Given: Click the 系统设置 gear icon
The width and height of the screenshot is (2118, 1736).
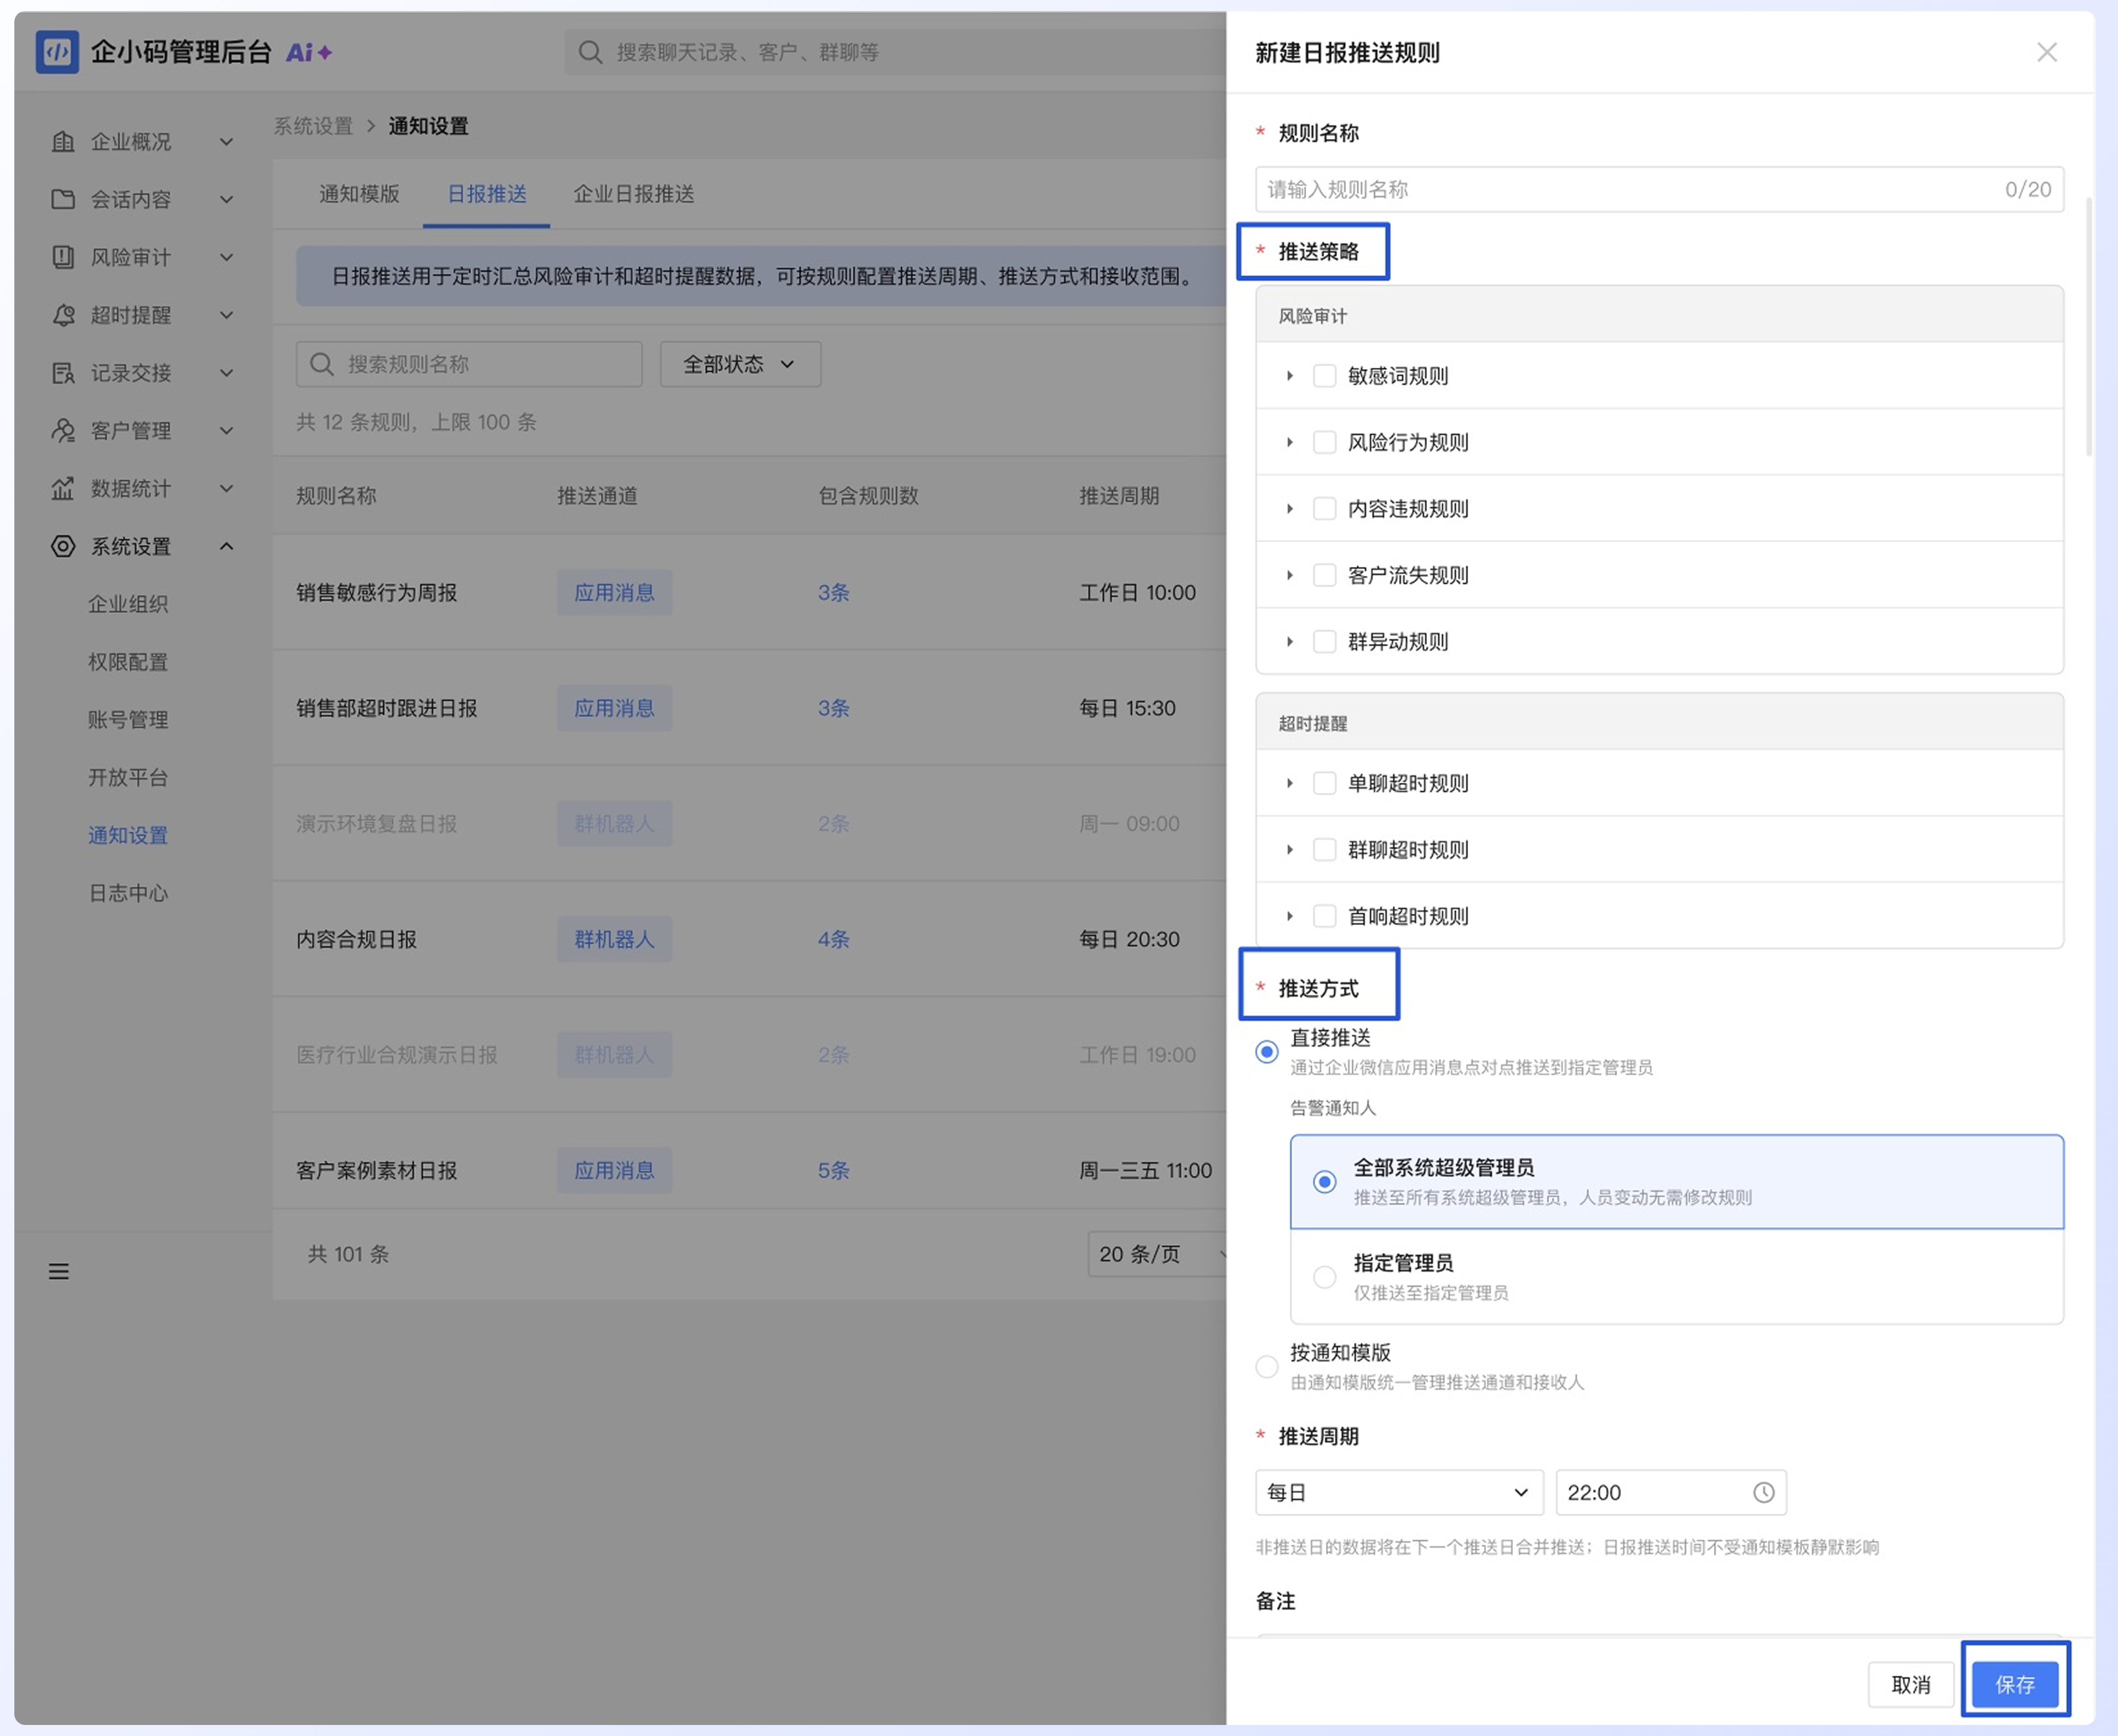Looking at the screenshot, I should click(63, 546).
